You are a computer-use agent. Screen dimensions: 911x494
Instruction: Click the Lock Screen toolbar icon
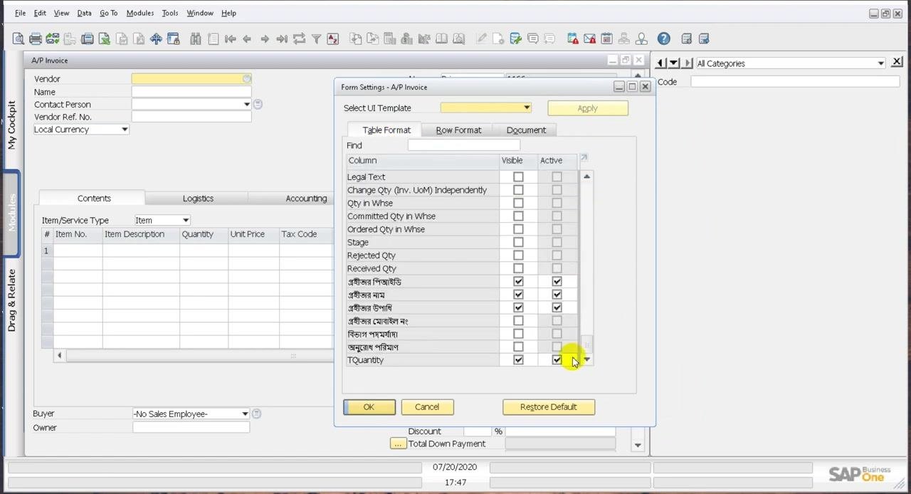174,38
